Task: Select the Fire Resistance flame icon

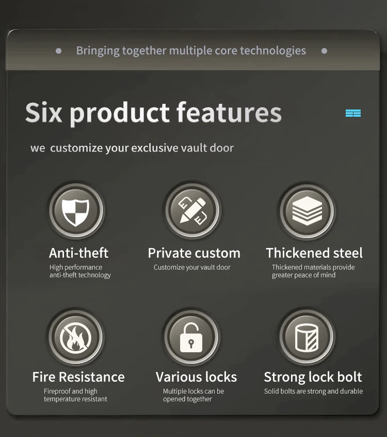Action: pos(75,337)
